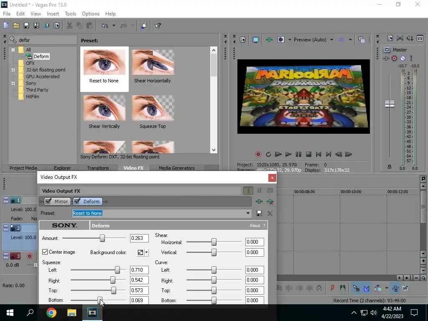428x321 pixels.
Task: Open the Split Screen View dropdown arrow
Action: [x=290, y=40]
